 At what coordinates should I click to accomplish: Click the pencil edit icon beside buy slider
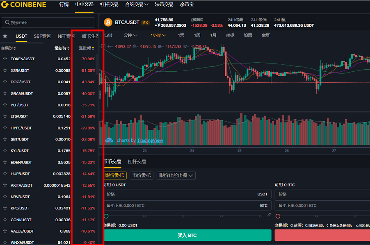(x=269, y=216)
